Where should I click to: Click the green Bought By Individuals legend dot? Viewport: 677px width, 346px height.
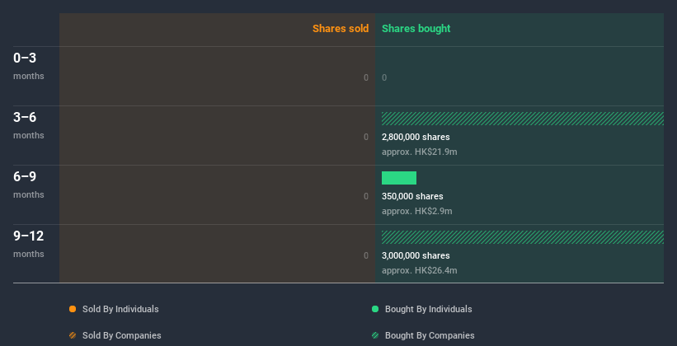(375, 309)
